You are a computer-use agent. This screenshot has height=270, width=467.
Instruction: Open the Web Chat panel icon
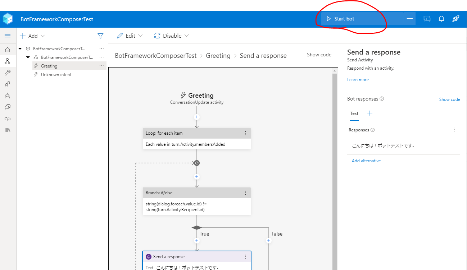(x=427, y=19)
